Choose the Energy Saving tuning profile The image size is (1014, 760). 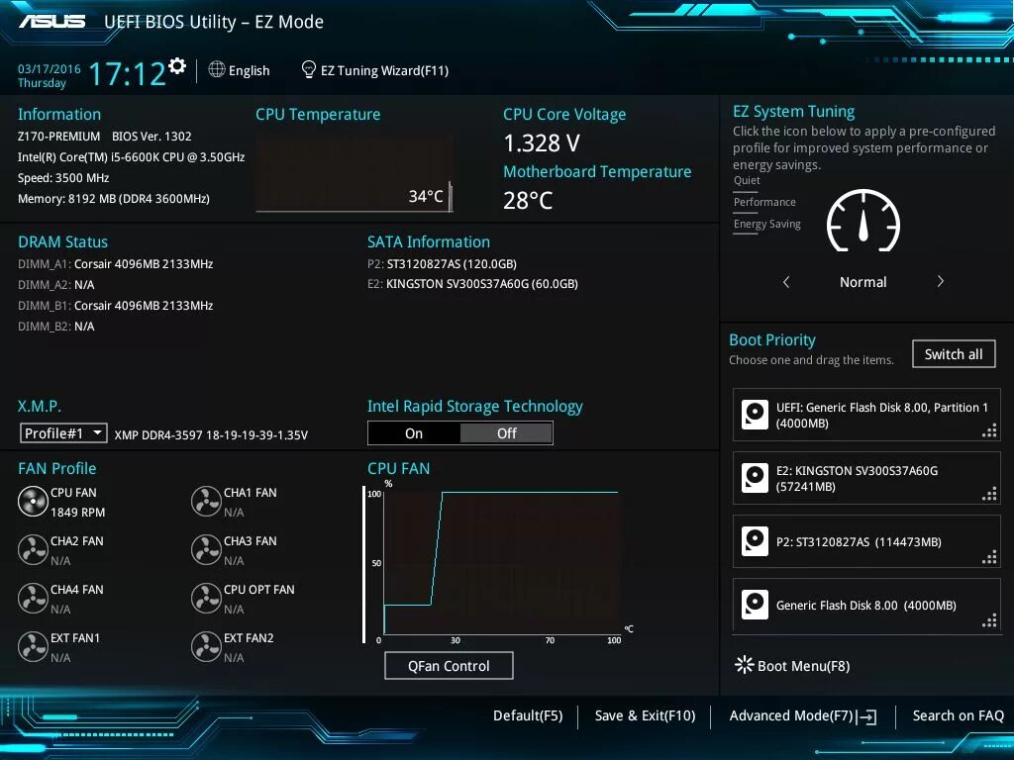(x=767, y=225)
